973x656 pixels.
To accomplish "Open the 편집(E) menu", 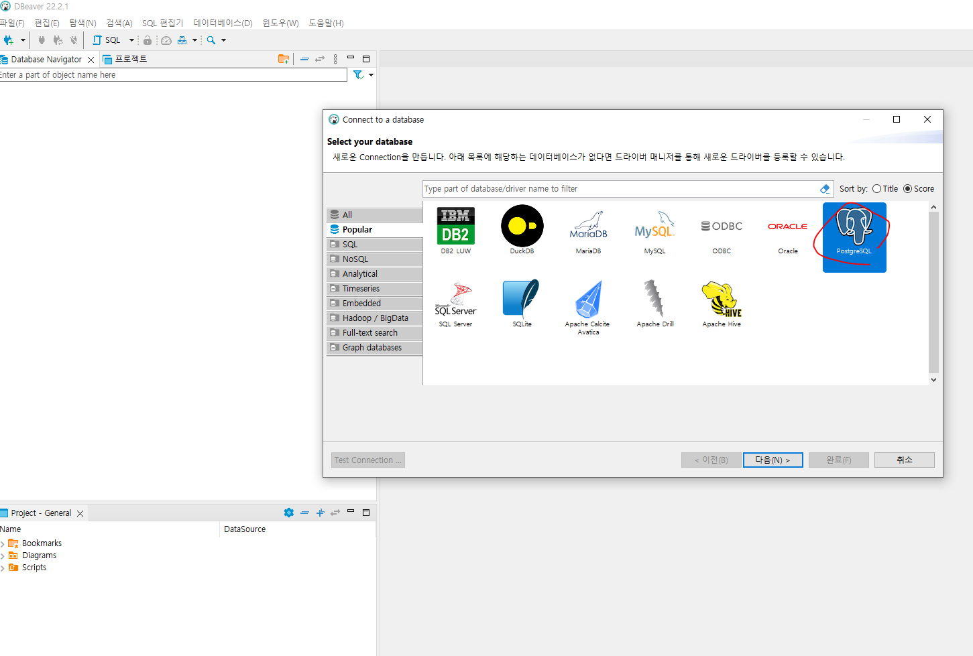I will [47, 23].
